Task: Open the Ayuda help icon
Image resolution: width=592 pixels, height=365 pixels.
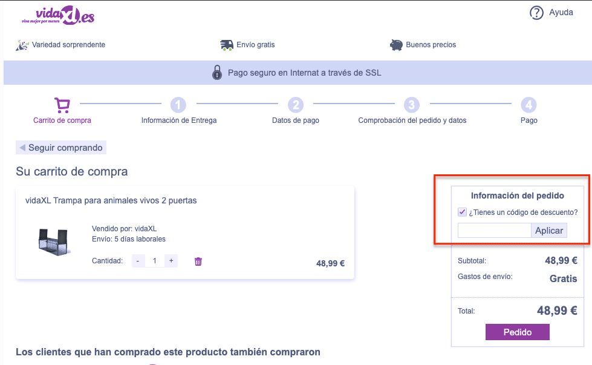Action: pos(536,13)
